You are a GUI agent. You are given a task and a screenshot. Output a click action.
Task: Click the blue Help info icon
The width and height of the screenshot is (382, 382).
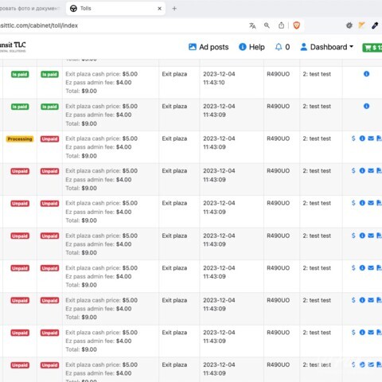click(243, 47)
